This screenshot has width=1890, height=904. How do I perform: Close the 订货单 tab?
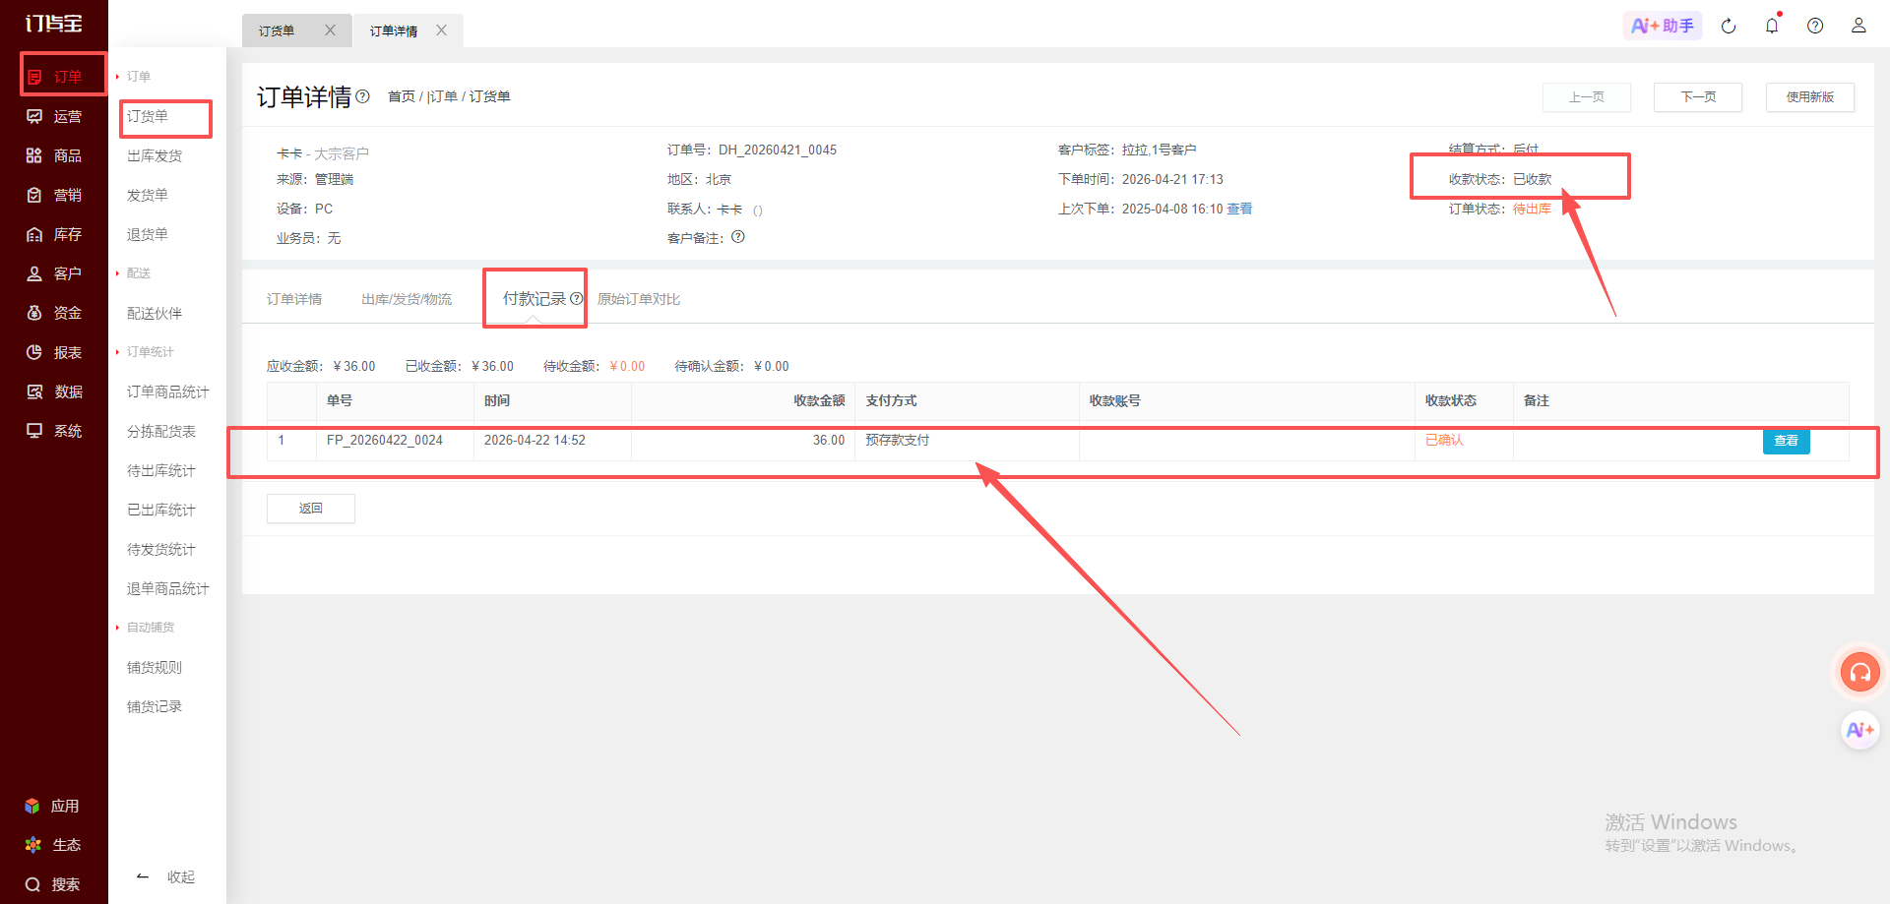point(330,30)
